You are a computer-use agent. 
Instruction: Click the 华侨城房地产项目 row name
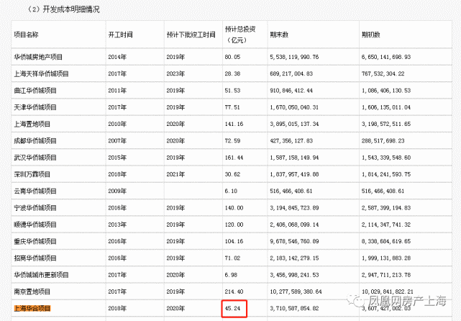[40, 55]
